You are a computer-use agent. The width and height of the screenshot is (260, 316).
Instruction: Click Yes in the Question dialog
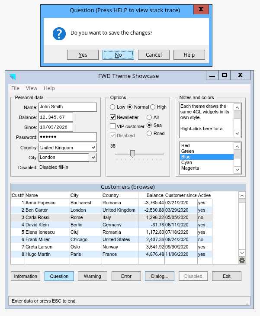tap(83, 55)
